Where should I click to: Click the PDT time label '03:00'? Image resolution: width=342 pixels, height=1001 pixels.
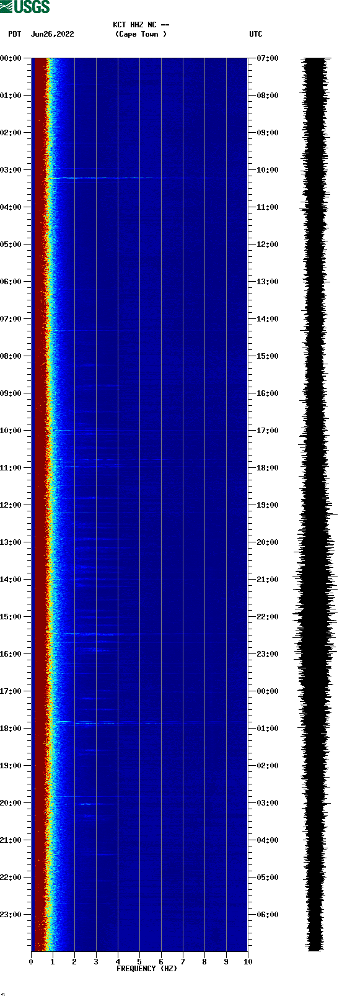coord(11,169)
